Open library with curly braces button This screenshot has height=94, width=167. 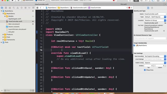coord(130,1)
